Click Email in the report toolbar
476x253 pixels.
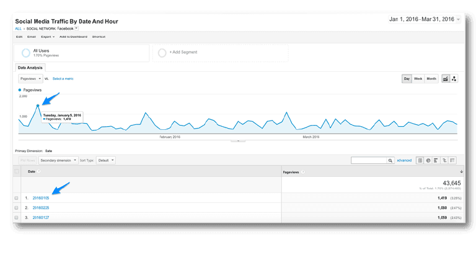click(x=32, y=36)
